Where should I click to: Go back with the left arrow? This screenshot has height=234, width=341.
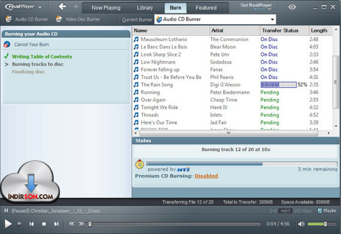coord(62,7)
